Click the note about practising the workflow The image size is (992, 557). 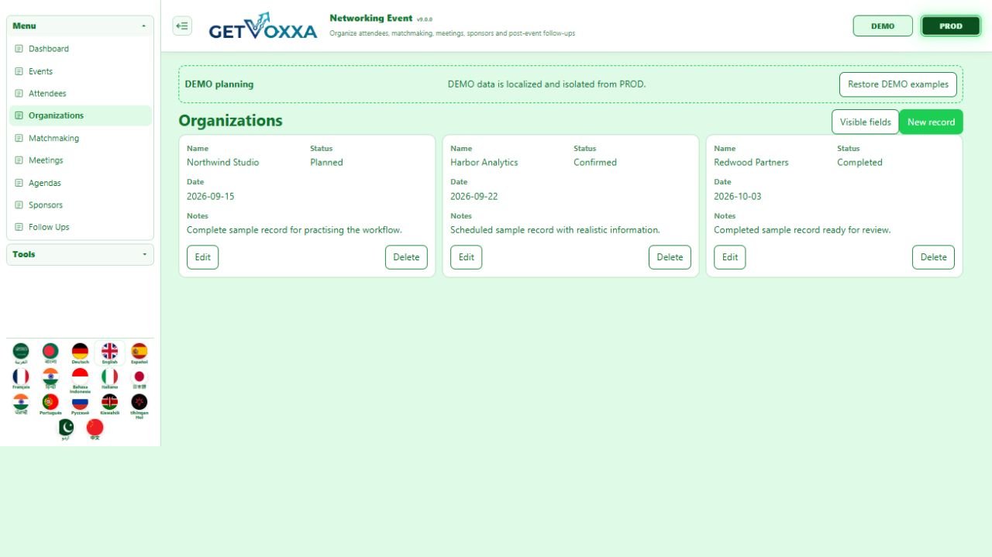point(294,230)
